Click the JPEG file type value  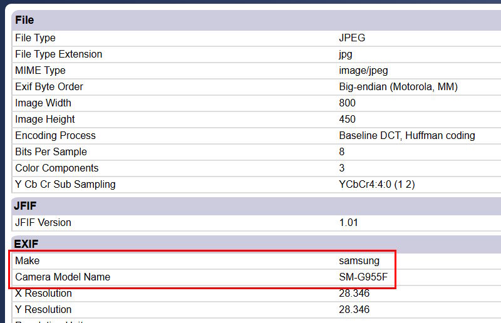[x=352, y=38]
